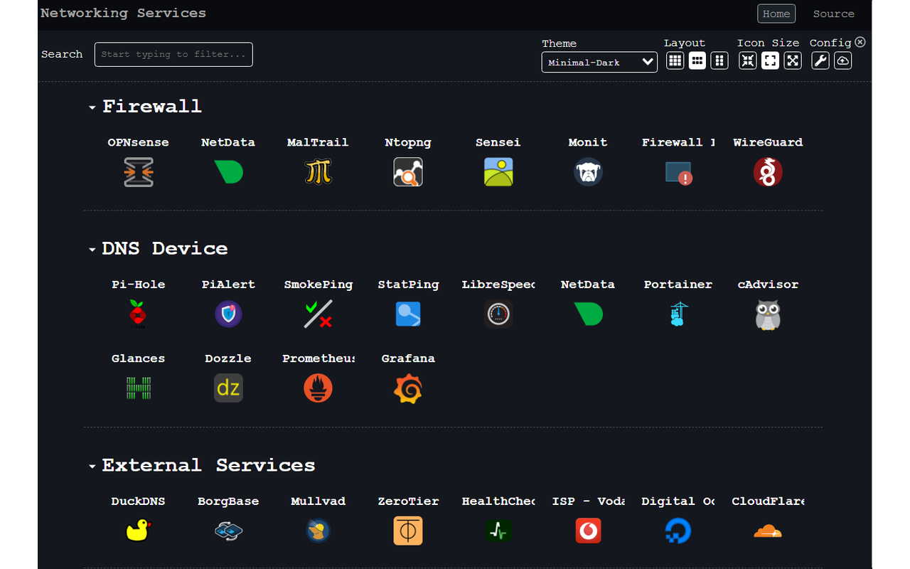The height and width of the screenshot is (569, 910).
Task: Open the WireGuard icon
Action: (768, 172)
